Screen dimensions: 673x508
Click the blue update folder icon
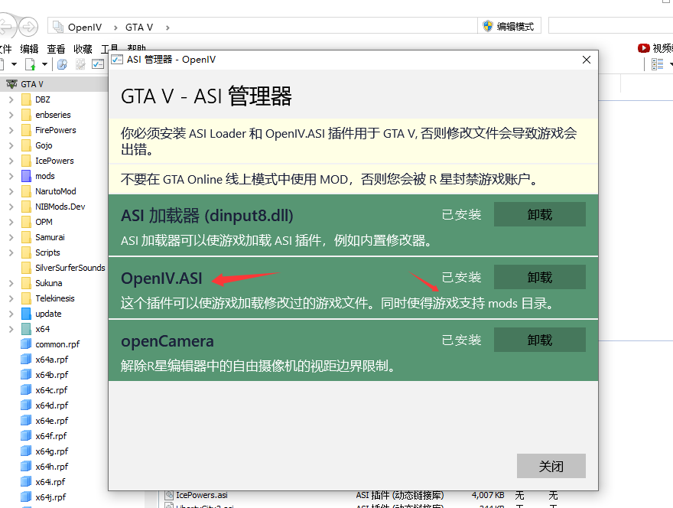(x=26, y=314)
